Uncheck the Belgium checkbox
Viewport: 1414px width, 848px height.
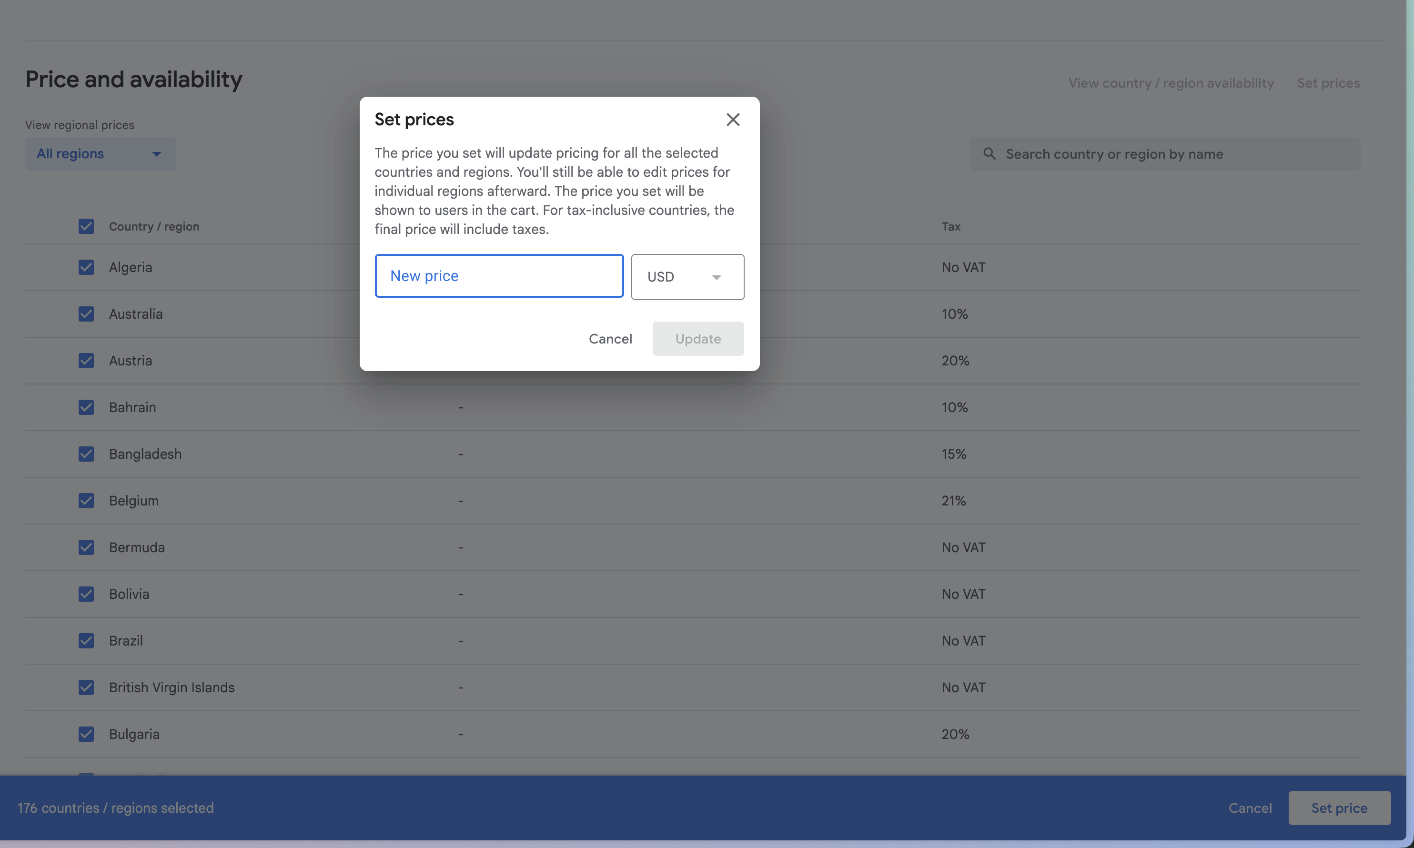86,501
